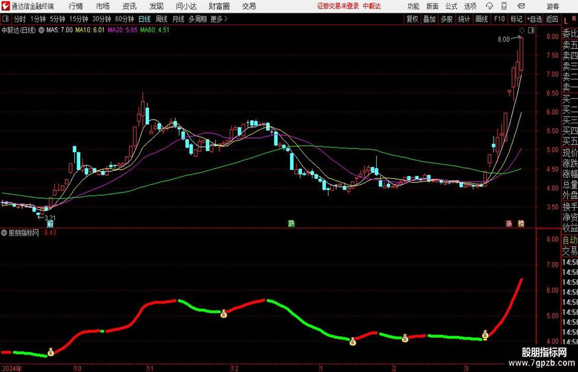
Task: Expand the 股朋指标网 indicator dropdown arrow
Action: (4, 233)
